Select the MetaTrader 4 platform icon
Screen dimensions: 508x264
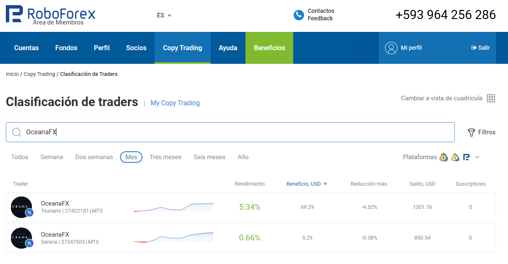point(444,157)
